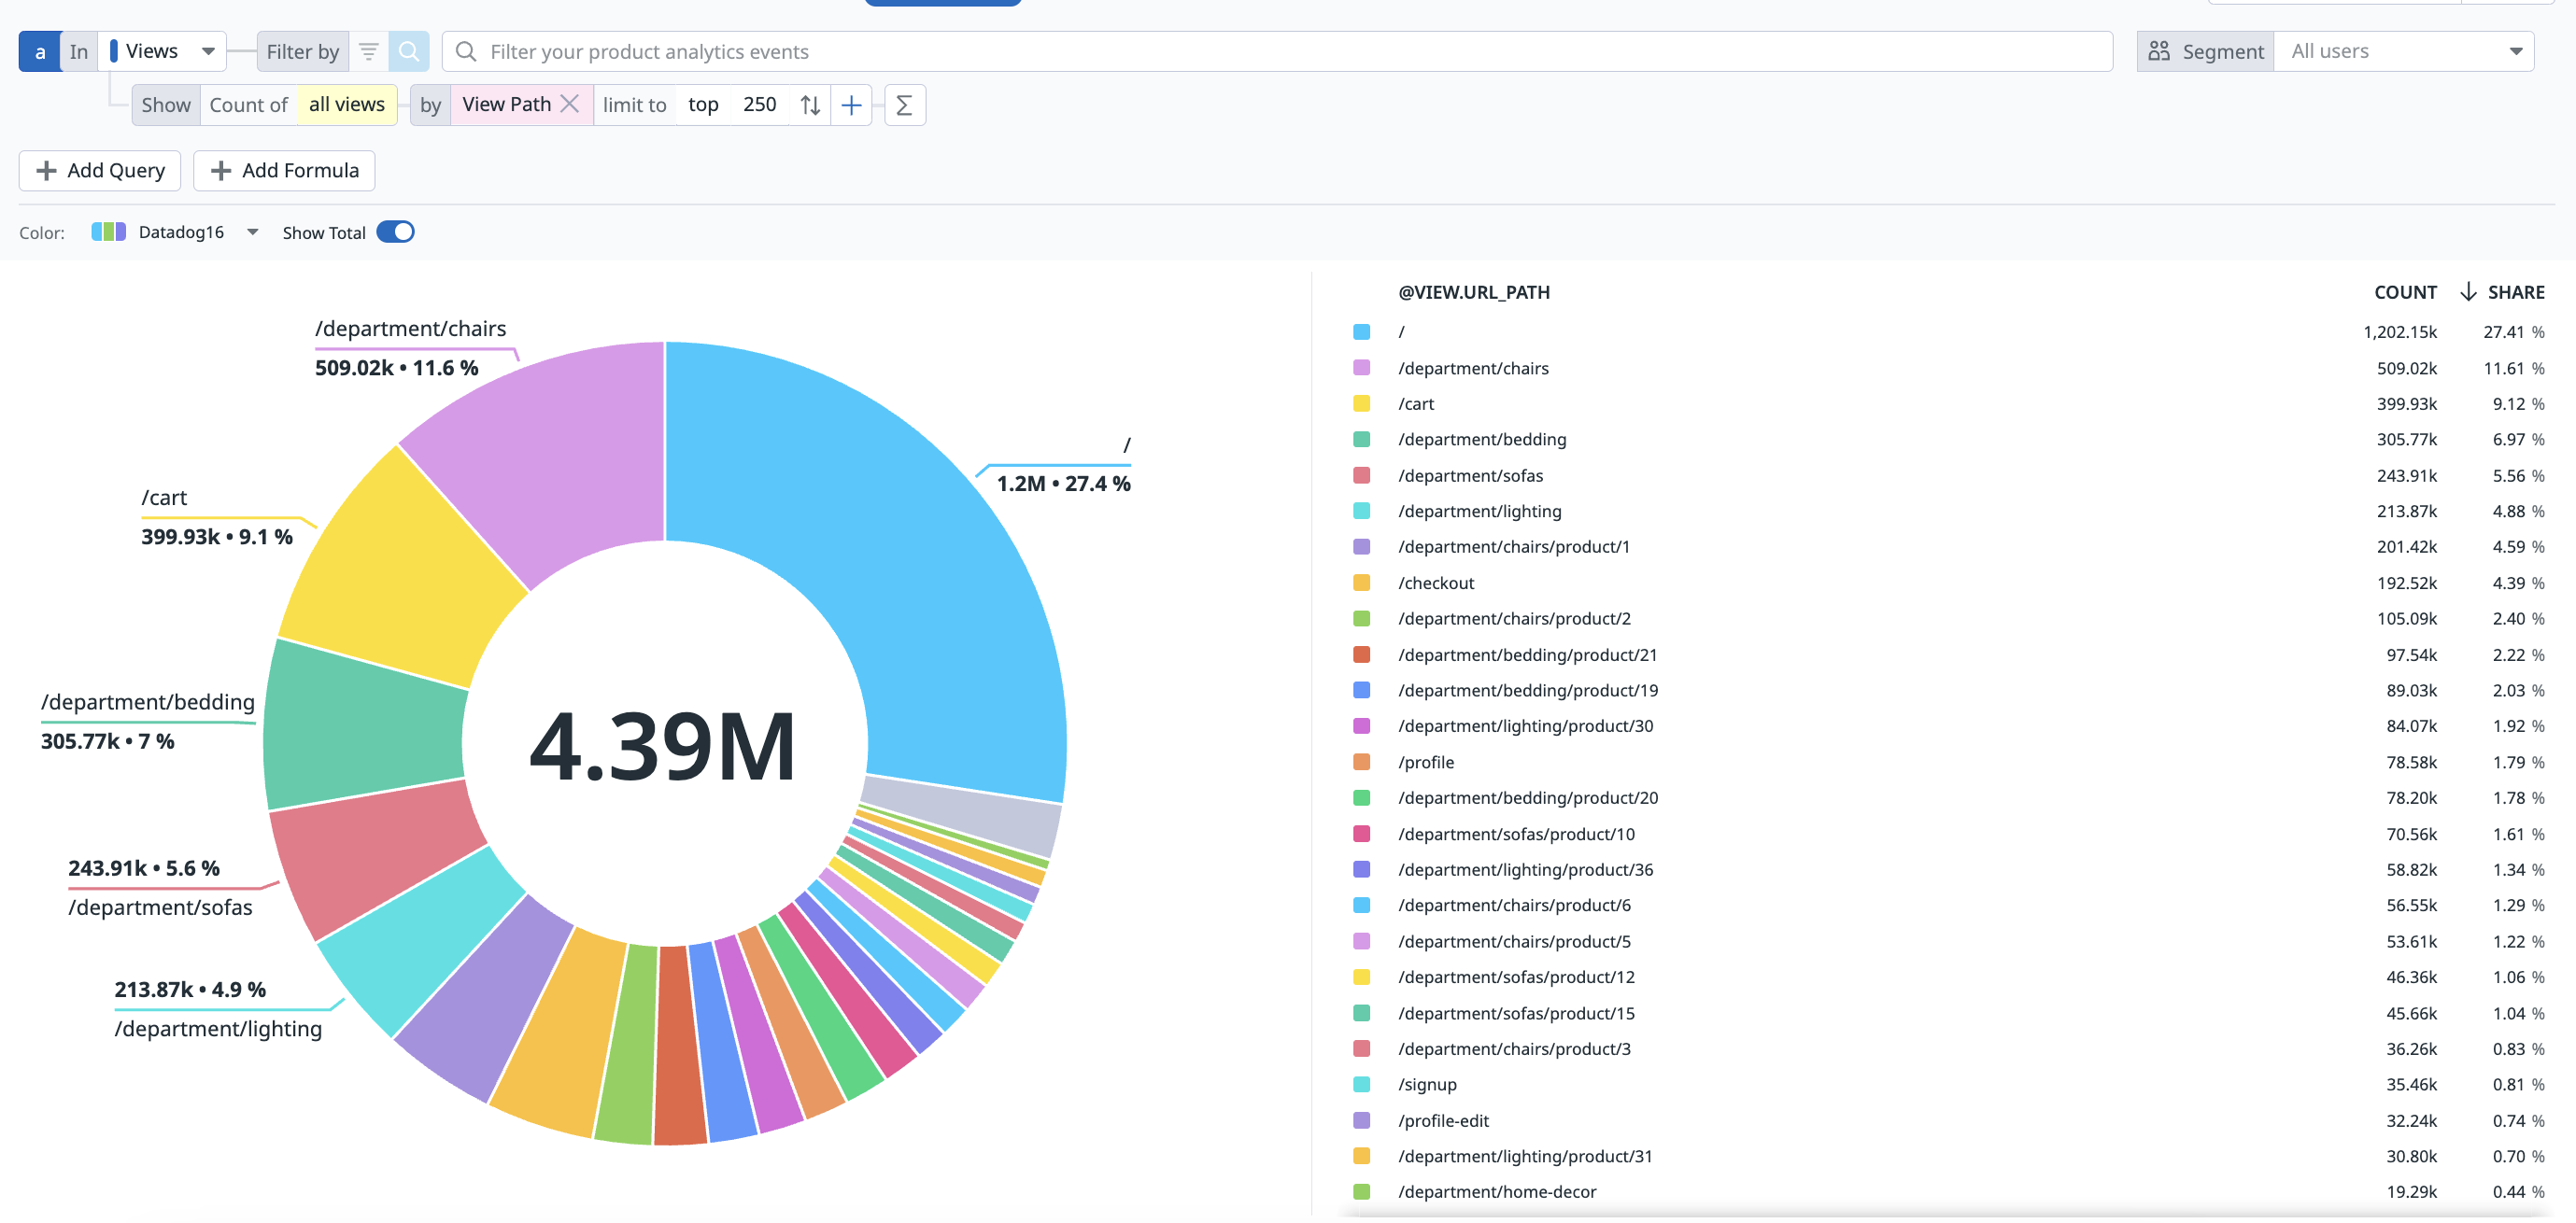
Task: Click the /signup row label
Action: (x=1427, y=1084)
